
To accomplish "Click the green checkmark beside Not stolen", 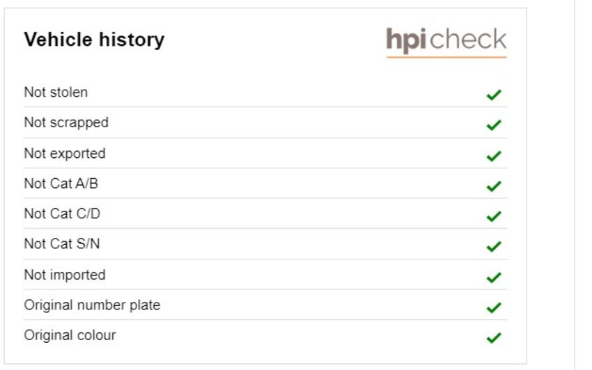I will 494,95.
